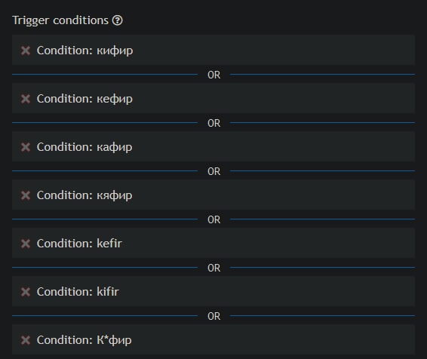Image resolution: width=427 pixels, height=359 pixels.
Task: Edit the Condition: кяфир entry
Action: pos(213,195)
